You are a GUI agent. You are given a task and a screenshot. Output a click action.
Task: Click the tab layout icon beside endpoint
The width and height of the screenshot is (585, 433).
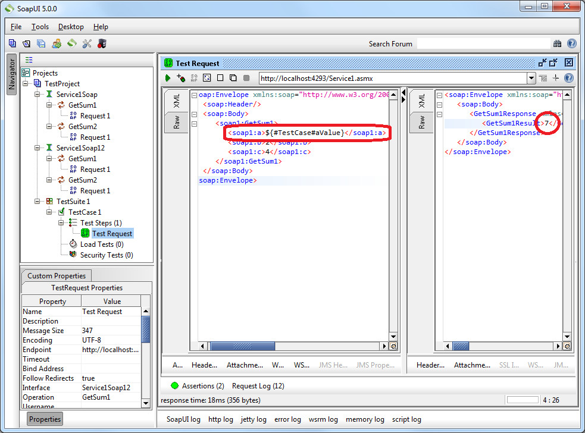[x=543, y=78]
